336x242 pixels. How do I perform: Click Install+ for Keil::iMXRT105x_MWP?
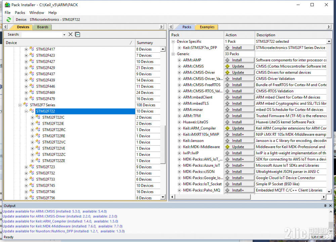(239, 134)
